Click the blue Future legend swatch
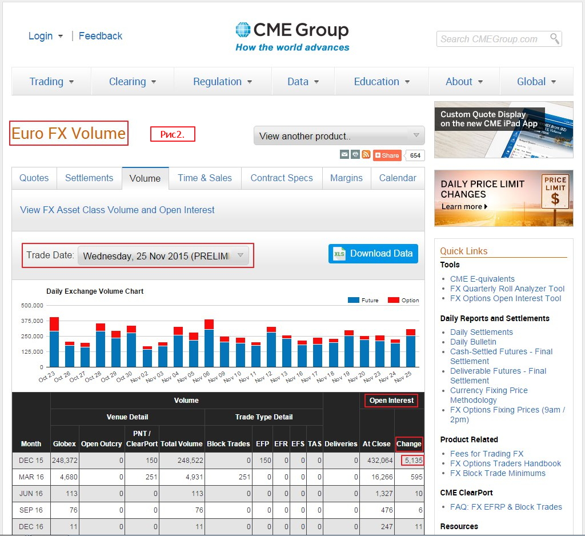The width and height of the screenshot is (585, 536). point(353,300)
